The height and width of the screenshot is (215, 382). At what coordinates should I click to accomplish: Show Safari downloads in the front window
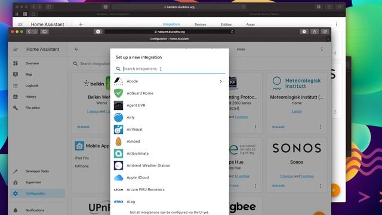click(x=304, y=32)
